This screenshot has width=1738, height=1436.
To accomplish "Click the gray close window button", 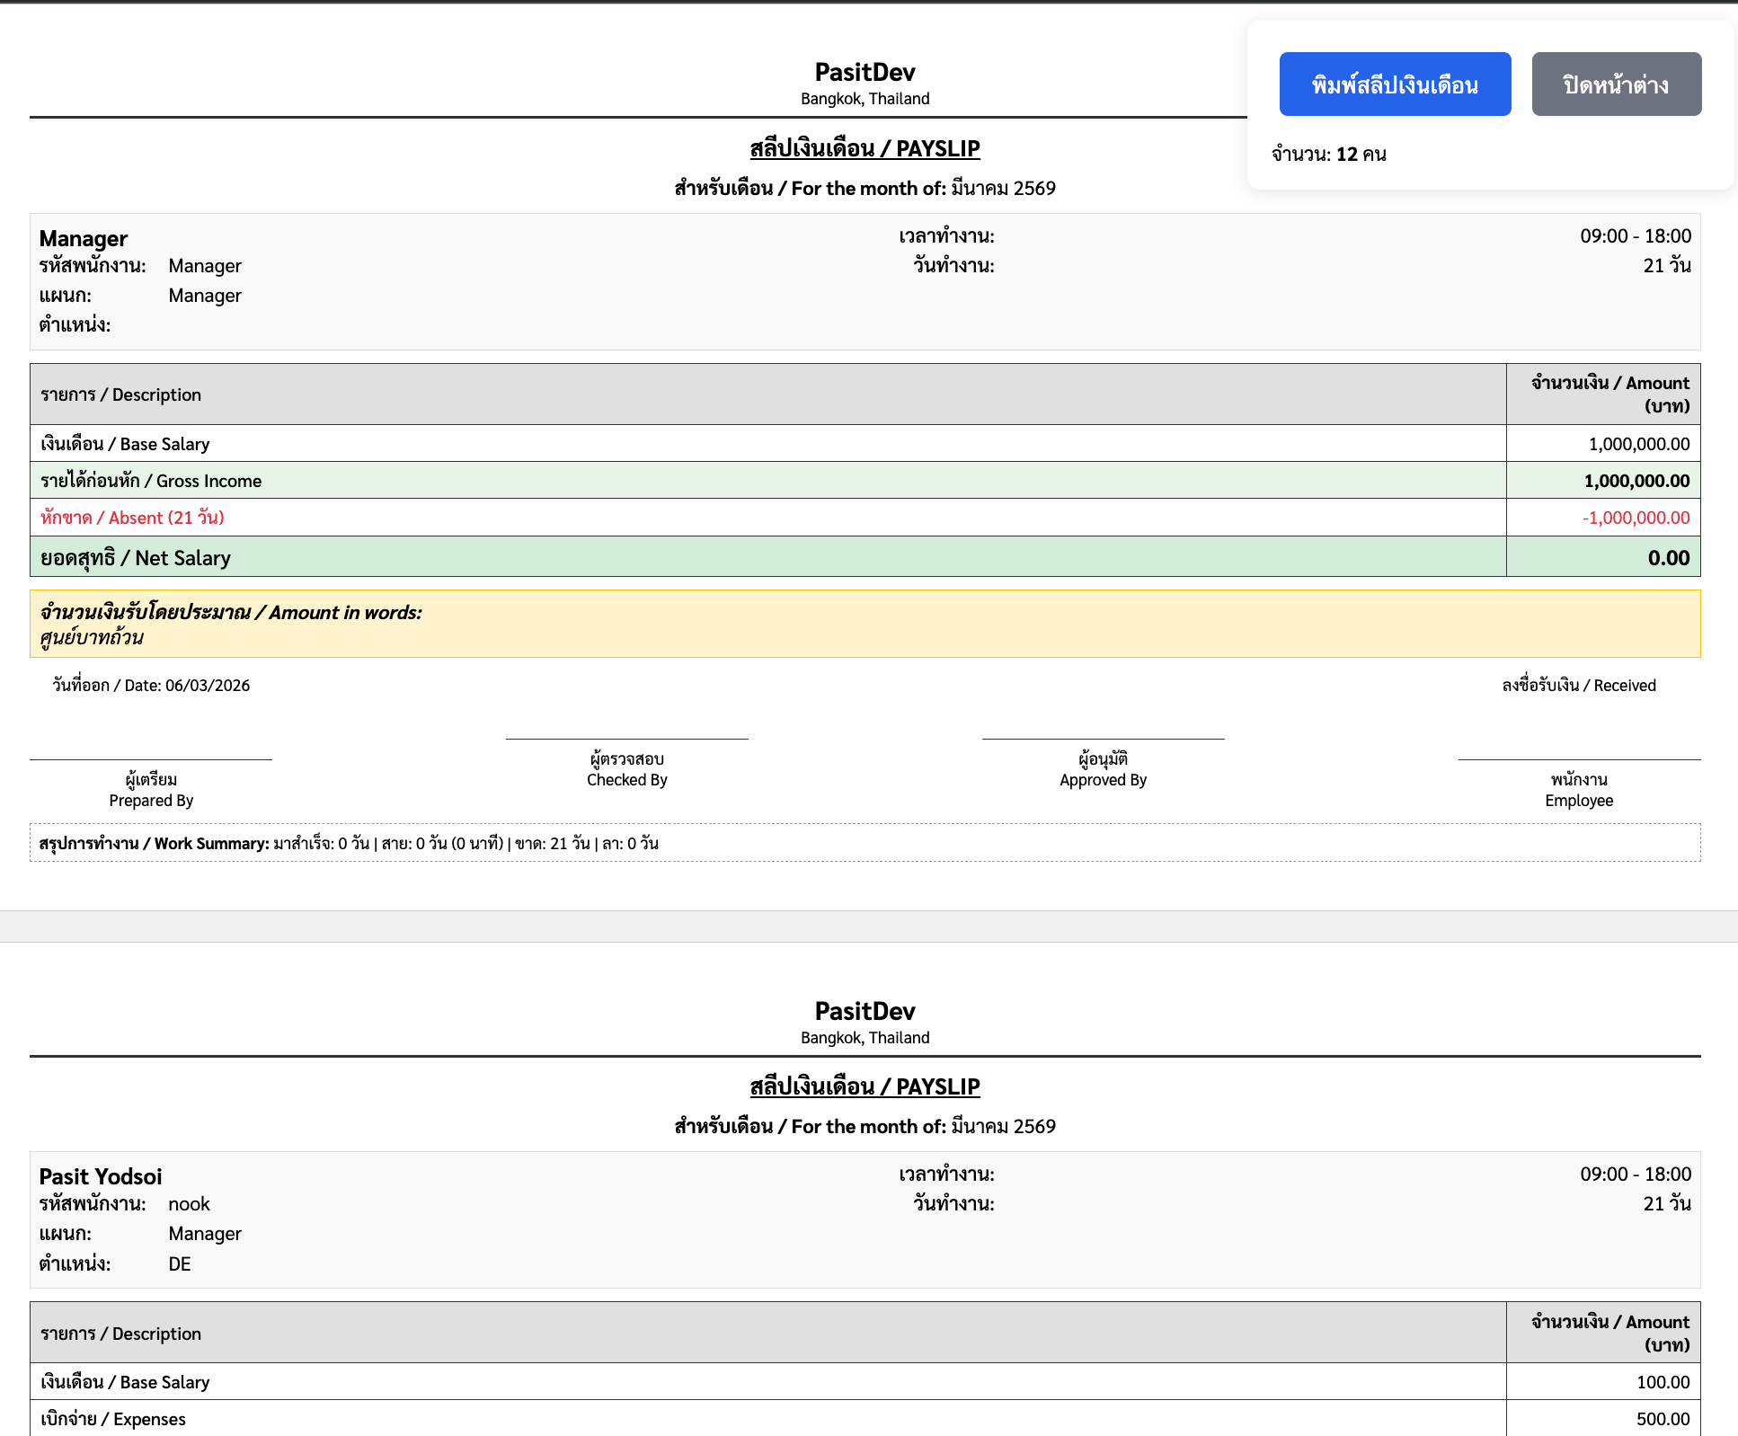I will pos(1616,84).
